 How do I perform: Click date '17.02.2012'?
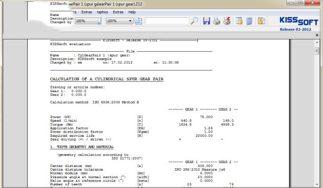point(122,63)
